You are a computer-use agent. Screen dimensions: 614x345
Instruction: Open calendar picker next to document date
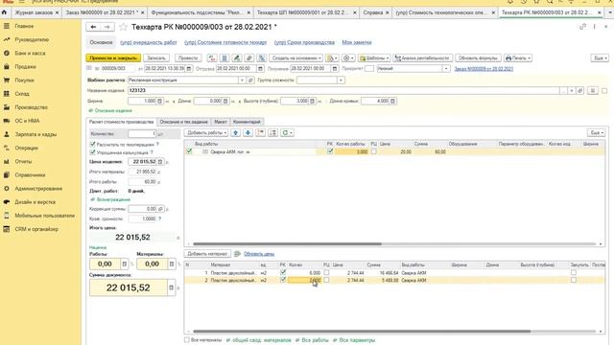click(189, 68)
